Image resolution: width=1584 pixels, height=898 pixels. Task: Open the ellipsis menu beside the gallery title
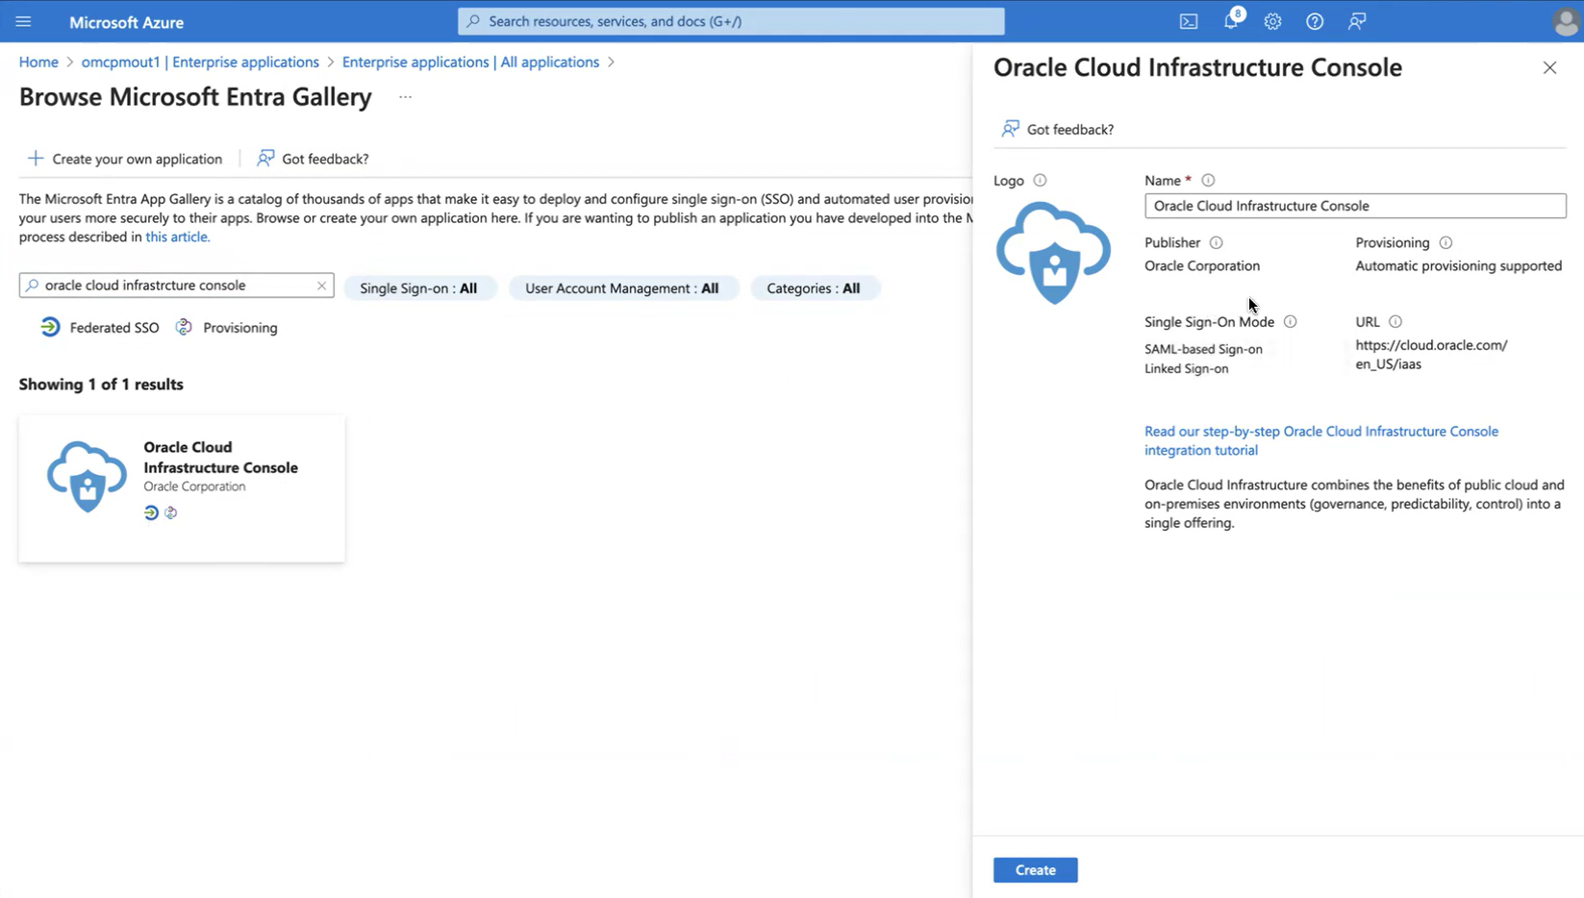pyautogui.click(x=405, y=96)
